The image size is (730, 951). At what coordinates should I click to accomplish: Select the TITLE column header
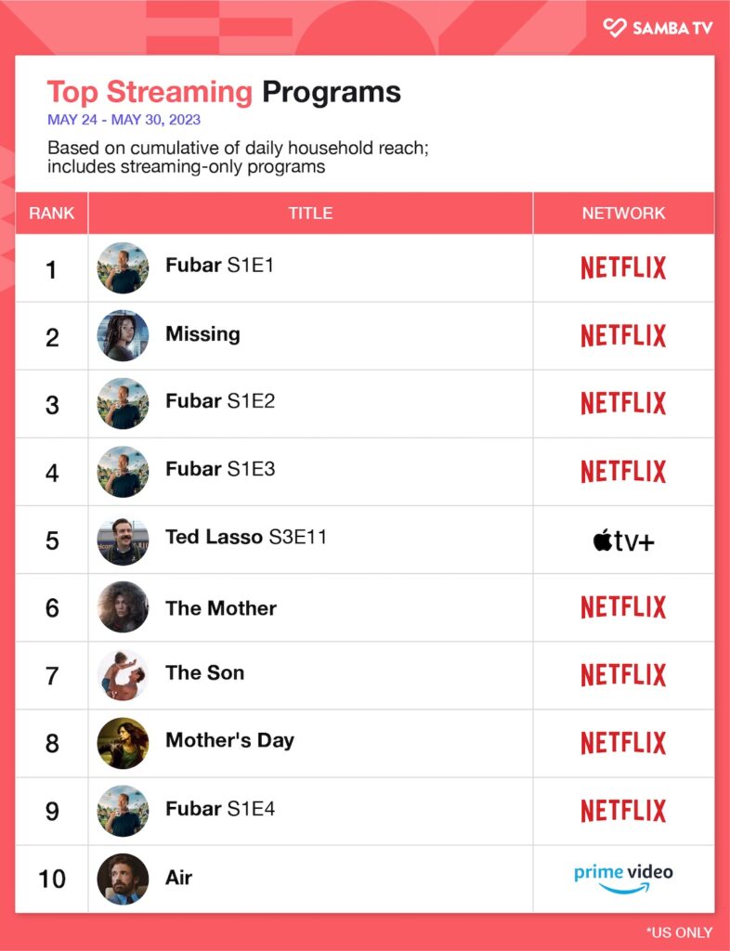(310, 213)
